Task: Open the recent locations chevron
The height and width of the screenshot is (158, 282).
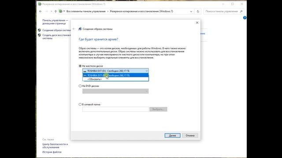Action: click(51, 11)
